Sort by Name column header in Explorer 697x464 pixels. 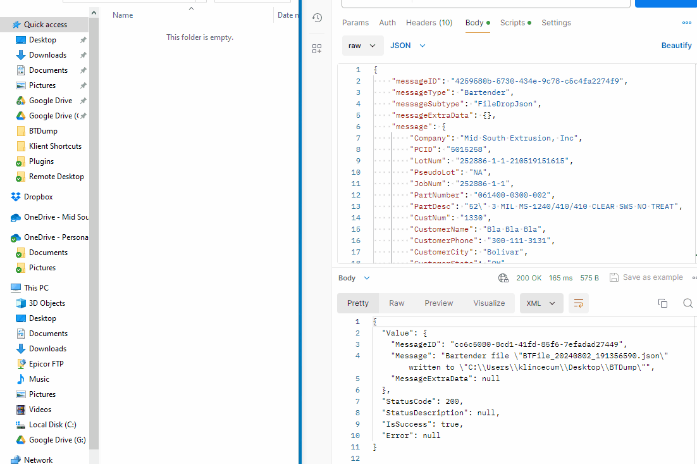tap(123, 15)
